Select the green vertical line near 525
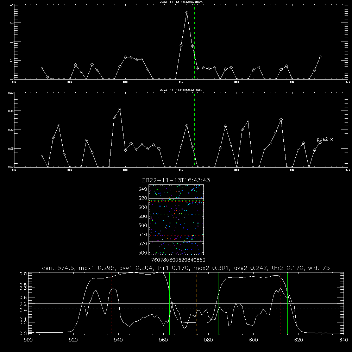This screenshot has height=352, width=352. click(x=85, y=303)
